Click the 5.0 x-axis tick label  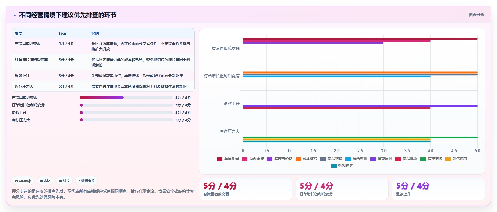(477, 151)
